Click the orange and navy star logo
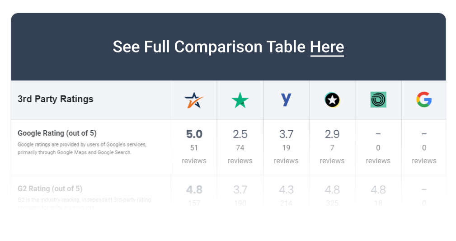 coord(194,100)
